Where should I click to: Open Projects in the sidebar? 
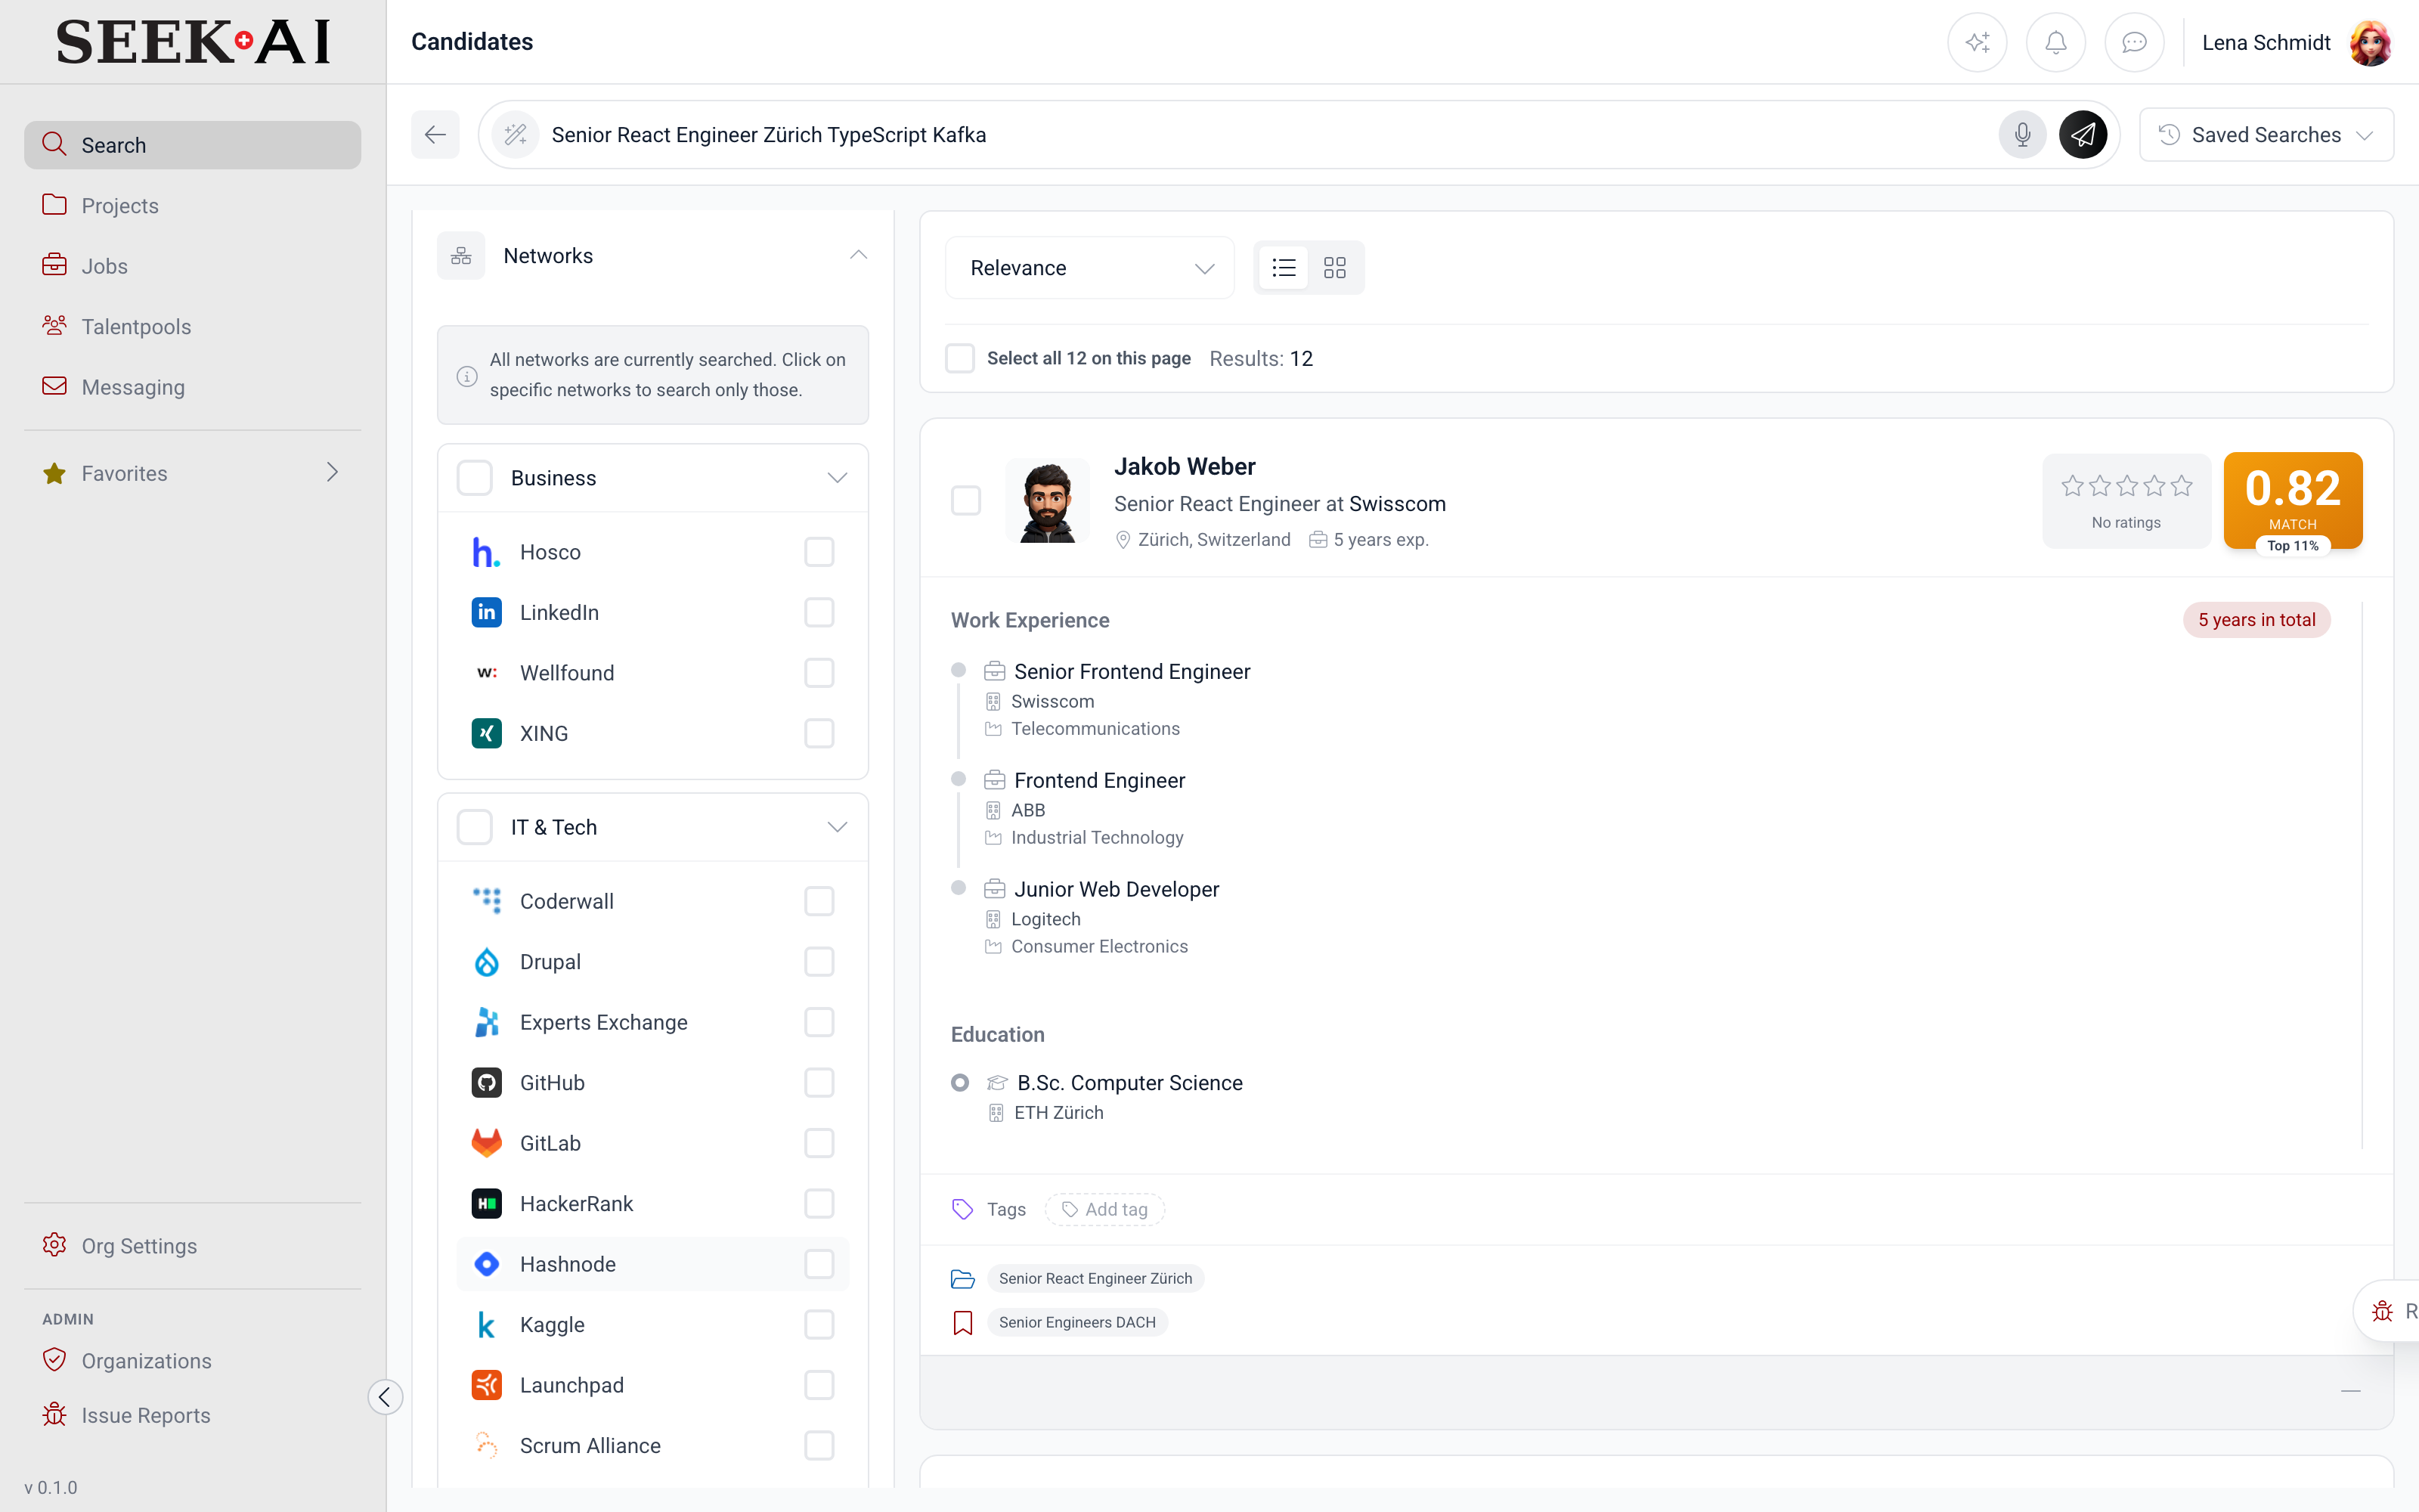point(192,205)
